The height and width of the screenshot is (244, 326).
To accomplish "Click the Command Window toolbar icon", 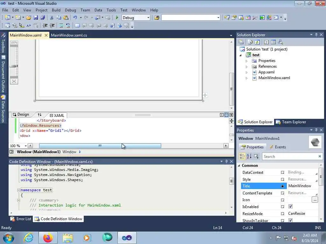I will tap(276, 18).
